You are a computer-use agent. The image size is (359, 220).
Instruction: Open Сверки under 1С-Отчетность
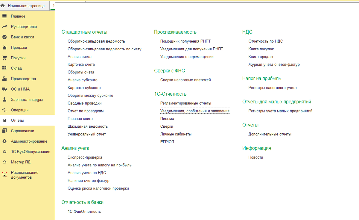pos(167,126)
